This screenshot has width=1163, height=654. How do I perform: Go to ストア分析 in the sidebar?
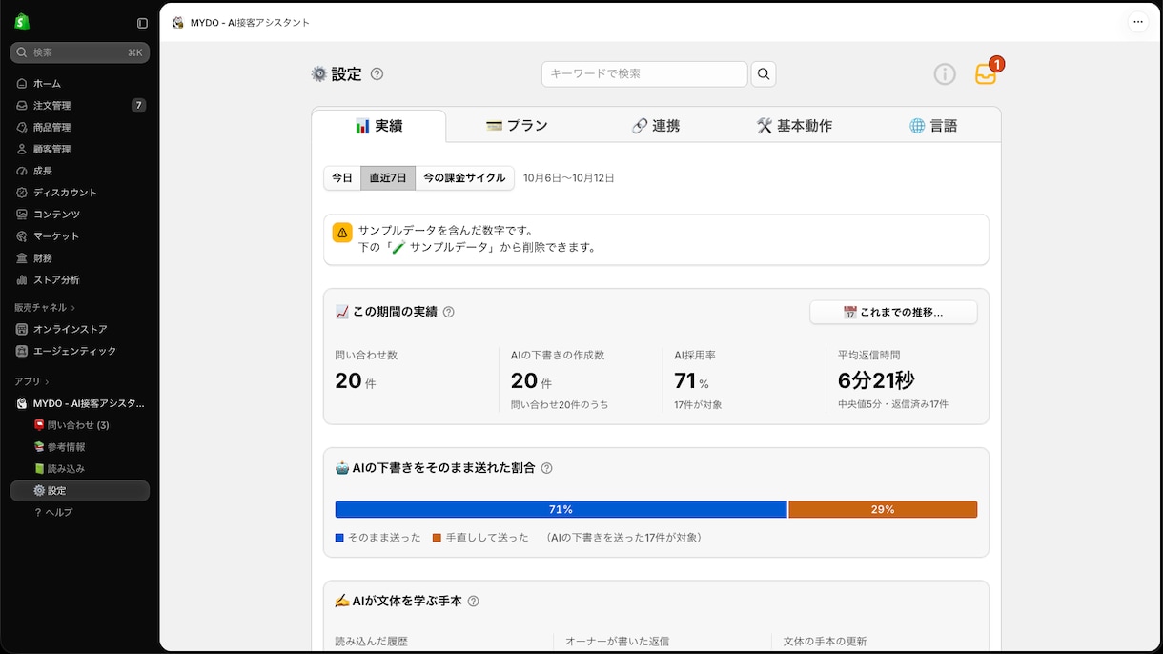click(x=80, y=280)
